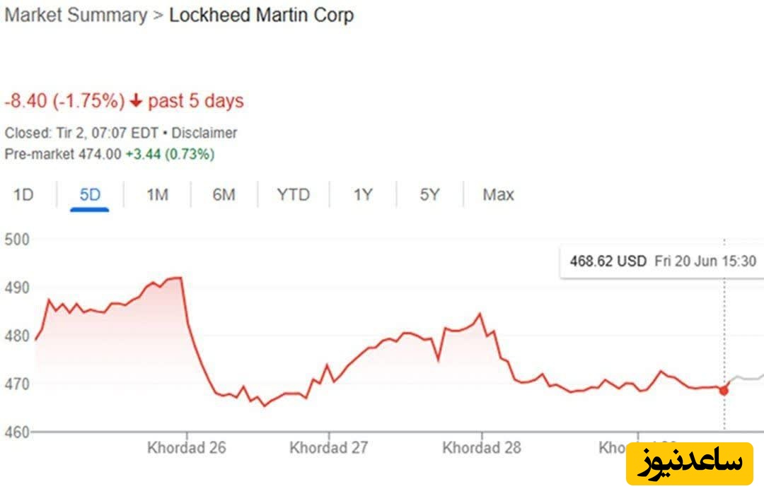Open the Disclaimer link
Viewport: 764px width, 496px height.
204,133
